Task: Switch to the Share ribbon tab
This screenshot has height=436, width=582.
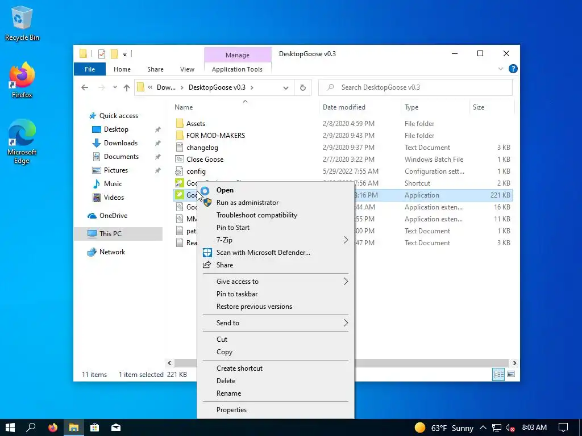Action: pos(155,69)
